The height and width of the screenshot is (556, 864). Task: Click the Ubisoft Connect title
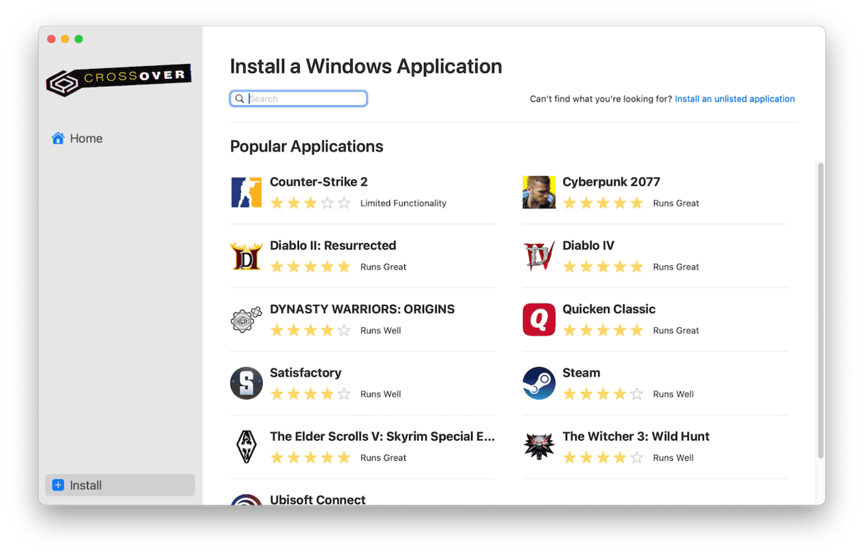pyautogui.click(x=318, y=499)
